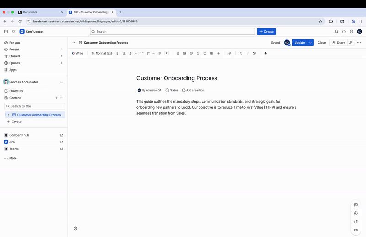Open Process Accelerator space options
Screen dimensions: 366x237
(x=62, y=82)
